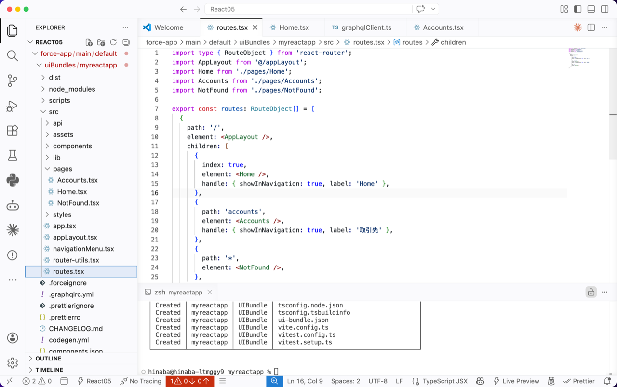Expand the components folder
Image resolution: width=617 pixels, height=387 pixels.
pos(72,146)
